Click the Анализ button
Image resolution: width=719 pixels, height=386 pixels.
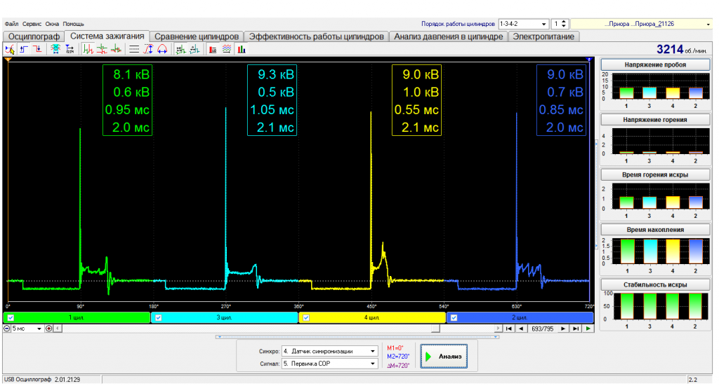tap(444, 357)
